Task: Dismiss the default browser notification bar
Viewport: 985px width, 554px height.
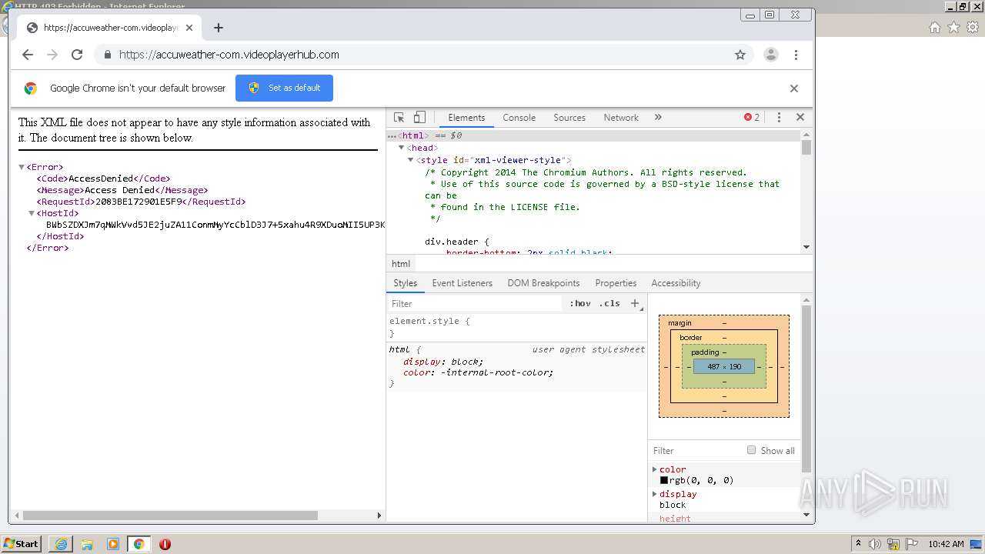Action: pyautogui.click(x=794, y=88)
